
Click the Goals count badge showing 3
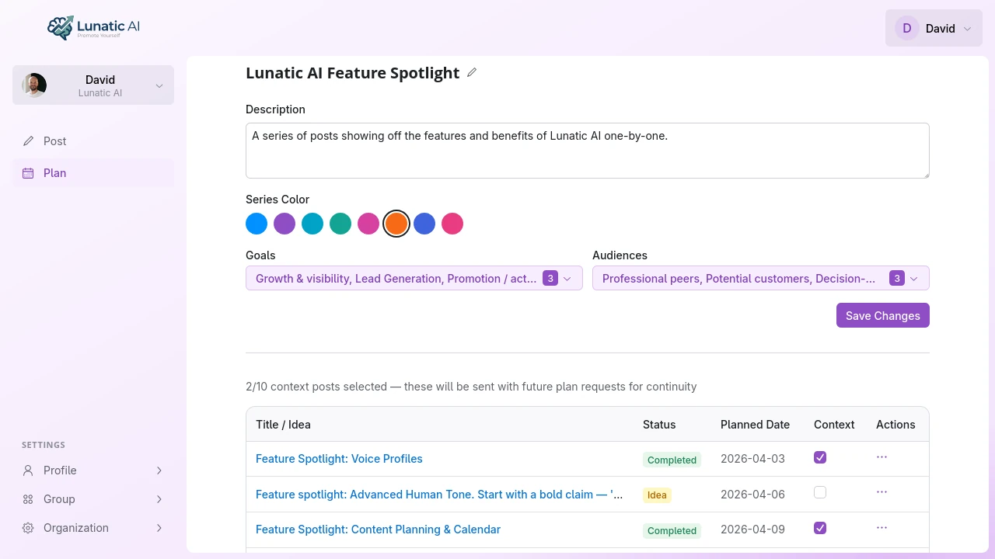(x=550, y=278)
